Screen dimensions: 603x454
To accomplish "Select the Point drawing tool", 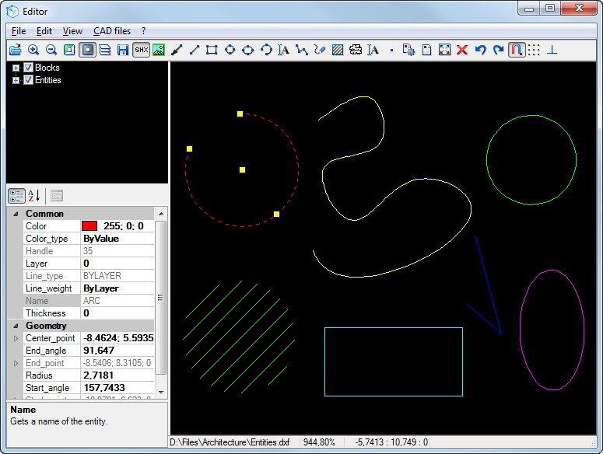I will pos(391,51).
